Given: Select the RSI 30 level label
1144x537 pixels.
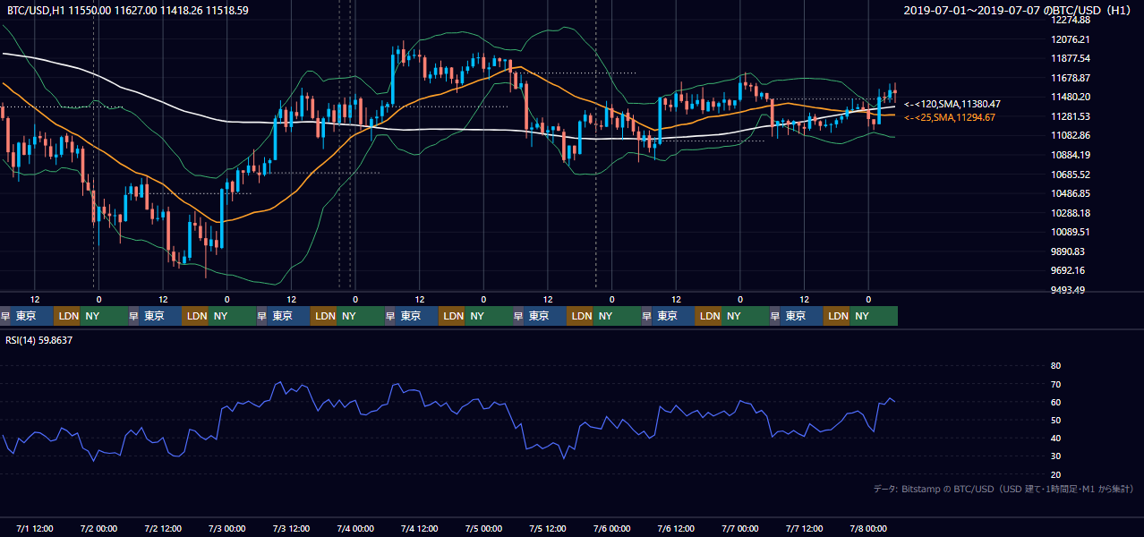Looking at the screenshot, I should pyautogui.click(x=1055, y=456).
